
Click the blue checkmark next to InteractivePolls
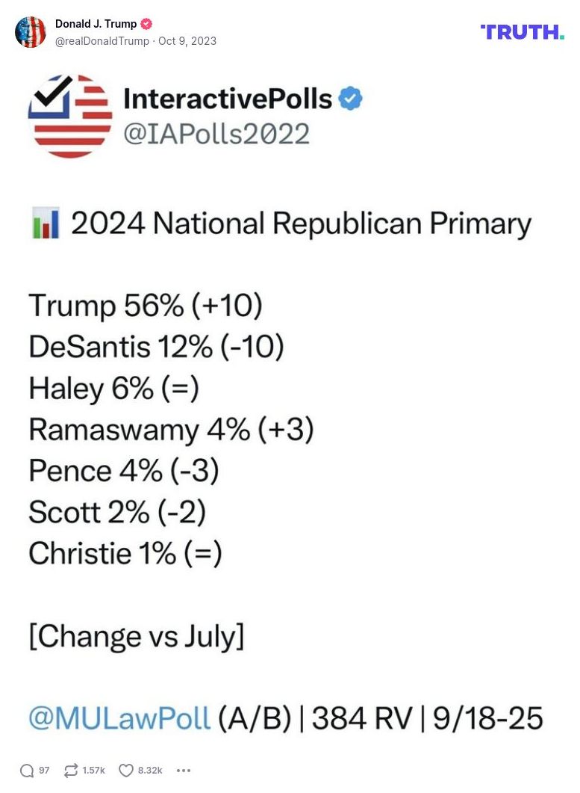(x=350, y=98)
